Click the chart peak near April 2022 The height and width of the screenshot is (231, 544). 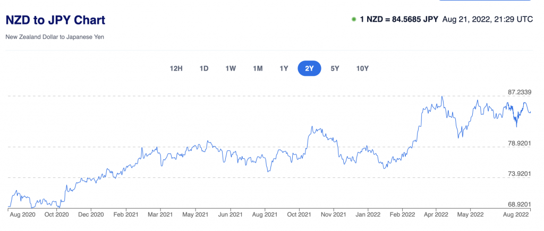pos(441,97)
